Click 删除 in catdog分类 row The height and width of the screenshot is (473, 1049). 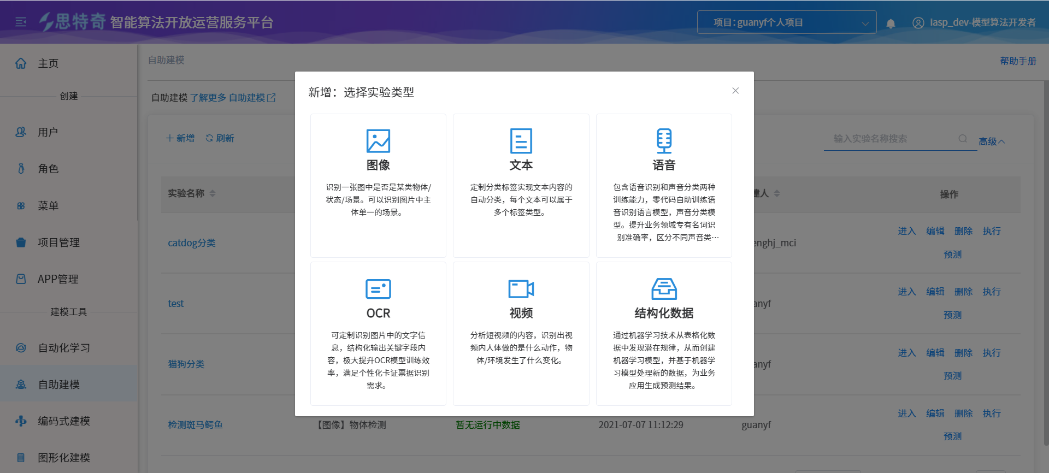tap(964, 231)
